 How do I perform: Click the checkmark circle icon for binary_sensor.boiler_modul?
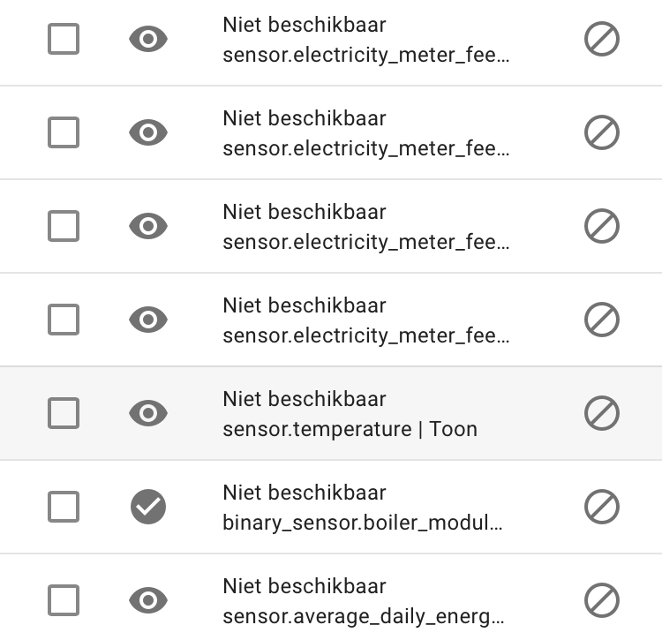click(148, 507)
